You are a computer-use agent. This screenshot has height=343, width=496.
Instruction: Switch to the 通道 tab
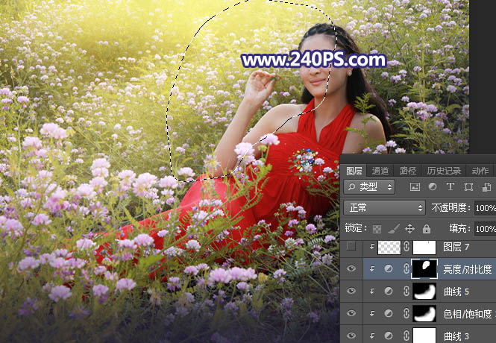coord(380,170)
